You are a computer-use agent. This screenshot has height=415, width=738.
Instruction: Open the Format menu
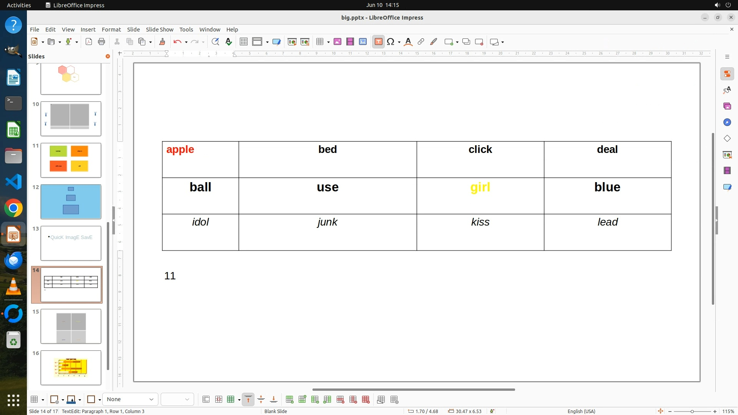pos(111,29)
